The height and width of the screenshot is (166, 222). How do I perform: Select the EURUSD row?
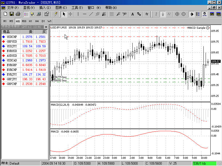coord(24,51)
